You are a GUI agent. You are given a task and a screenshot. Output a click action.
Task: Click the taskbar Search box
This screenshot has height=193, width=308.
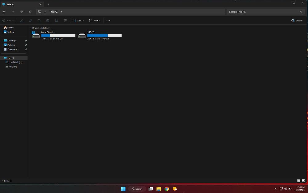tap(137, 189)
